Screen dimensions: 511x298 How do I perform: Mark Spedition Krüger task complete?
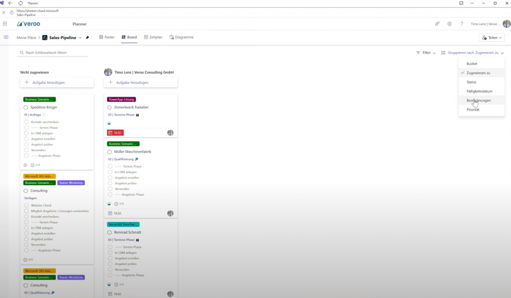click(26, 107)
